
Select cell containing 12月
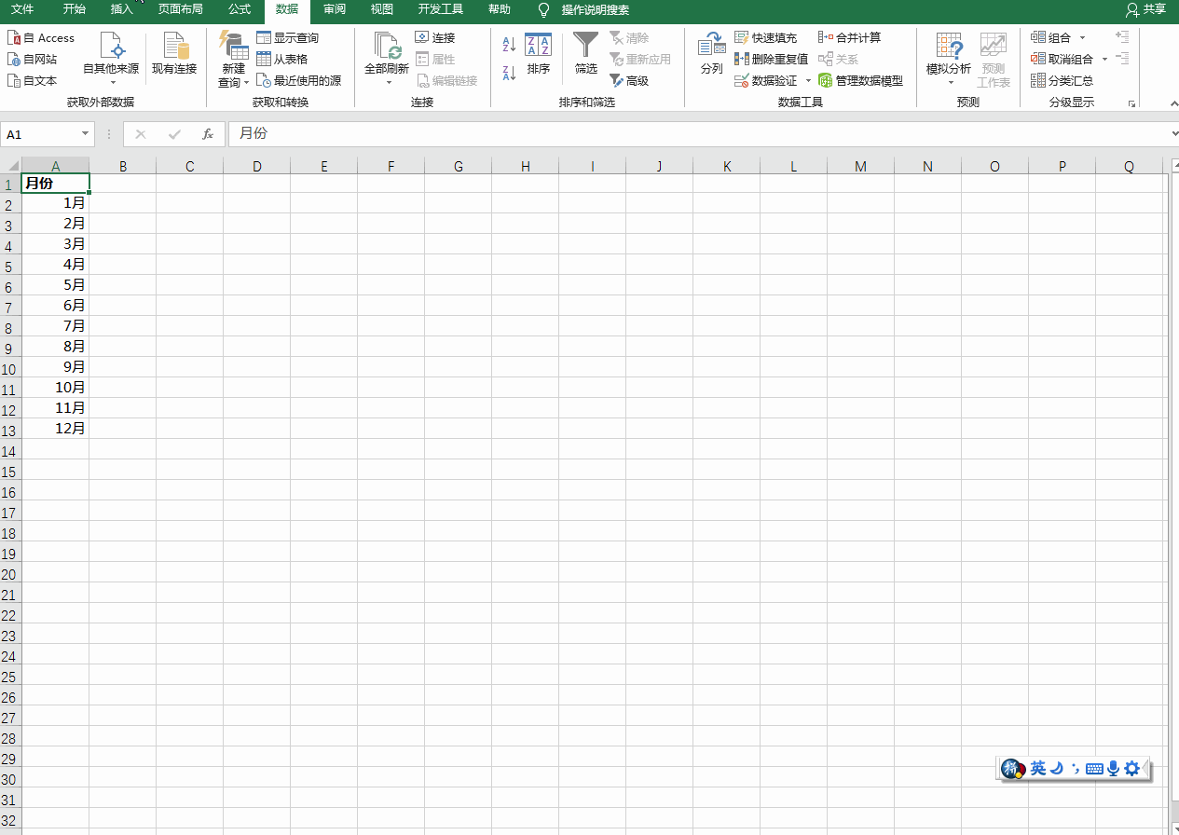point(55,429)
